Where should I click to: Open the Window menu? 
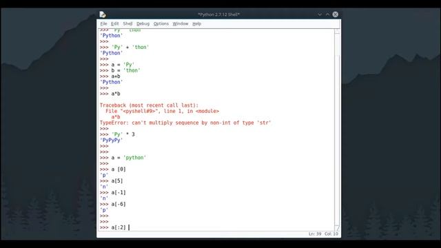click(x=181, y=23)
